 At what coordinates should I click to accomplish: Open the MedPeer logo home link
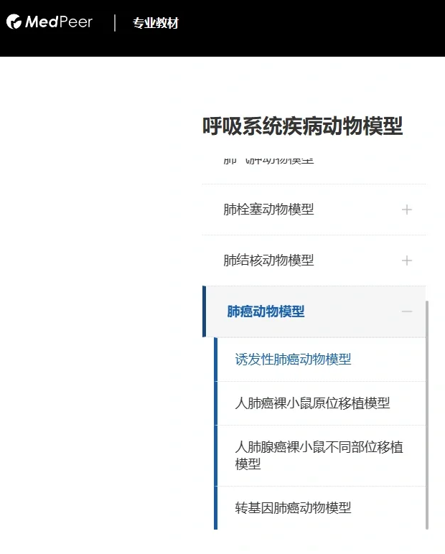(50, 22)
